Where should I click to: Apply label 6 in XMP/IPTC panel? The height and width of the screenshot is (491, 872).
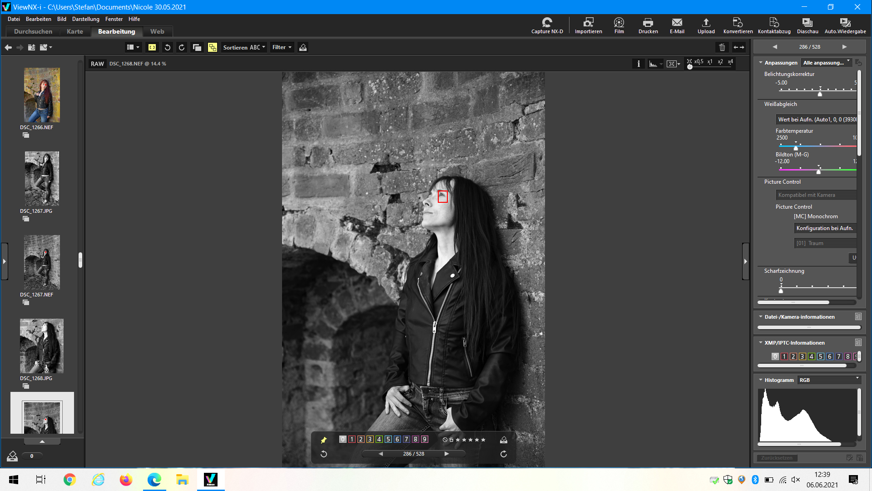point(830,356)
